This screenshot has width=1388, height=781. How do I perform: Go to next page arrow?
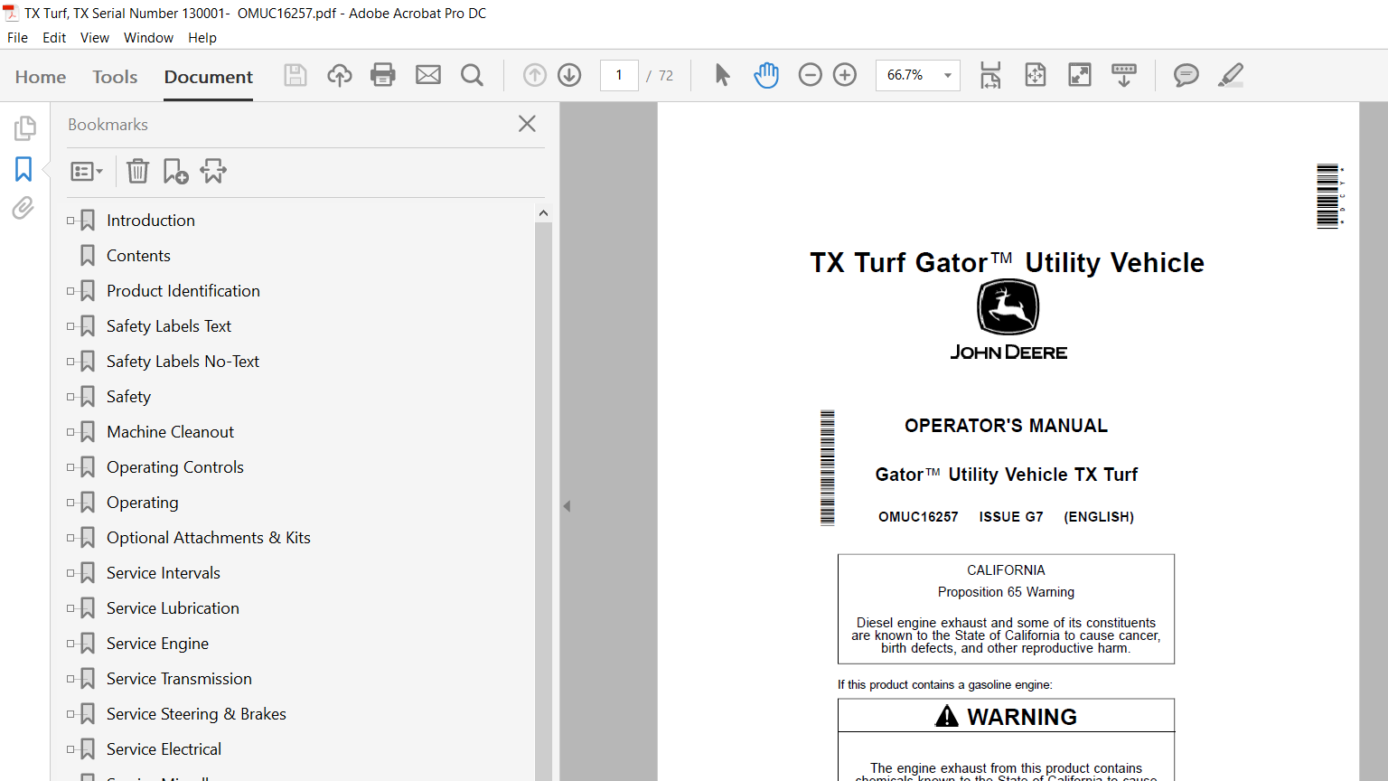point(569,75)
